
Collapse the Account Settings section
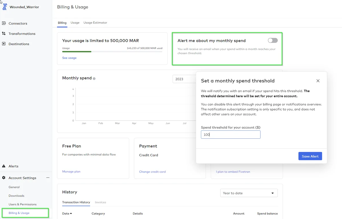pos(48,178)
